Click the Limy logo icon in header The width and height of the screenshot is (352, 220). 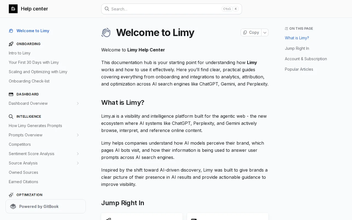pos(13,9)
